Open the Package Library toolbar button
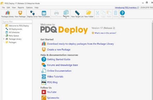Screen dimensions: 153x100 [8, 14]
